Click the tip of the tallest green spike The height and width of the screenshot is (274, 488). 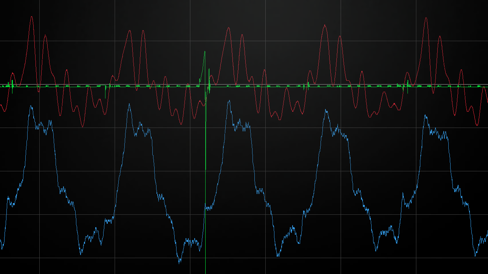coord(205,52)
